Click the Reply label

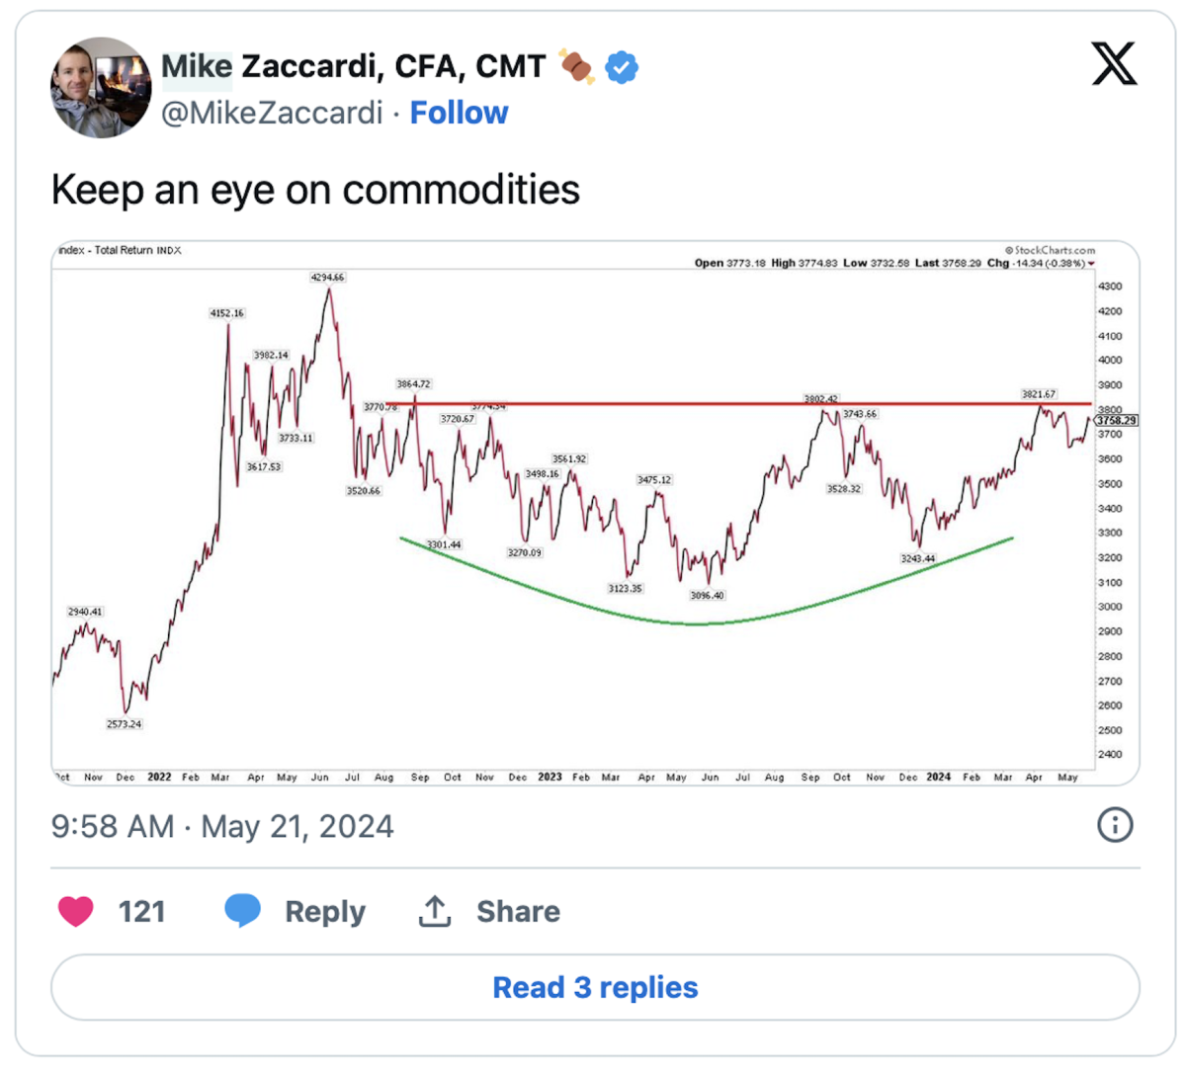point(324,911)
